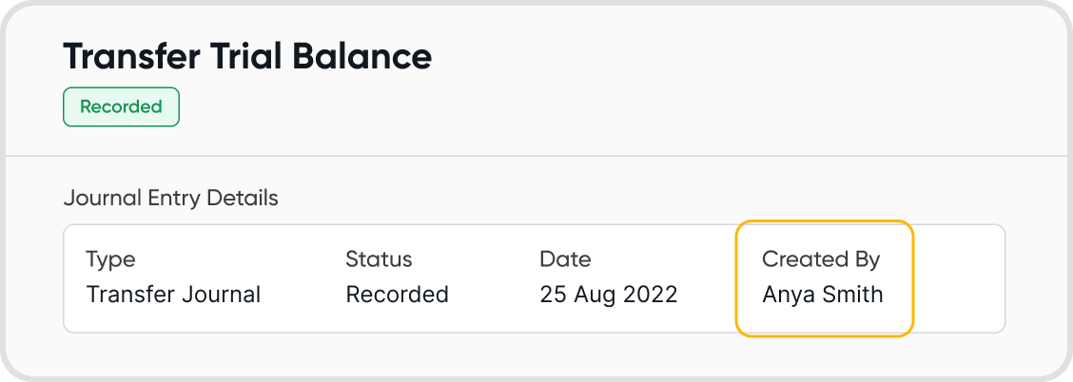Click the Transfer Trial Balance title
1073x382 pixels.
coord(247,57)
